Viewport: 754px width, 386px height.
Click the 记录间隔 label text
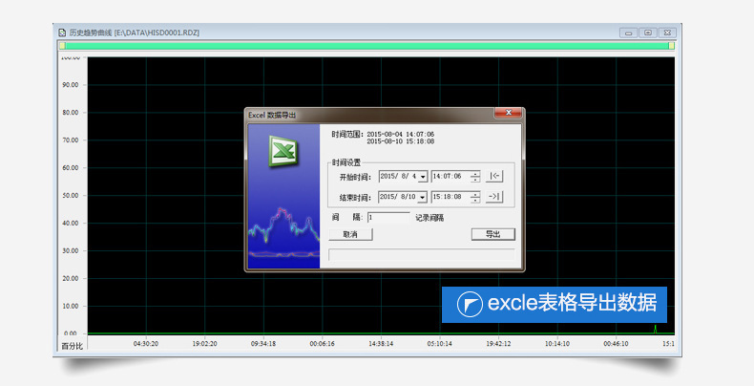(x=429, y=218)
